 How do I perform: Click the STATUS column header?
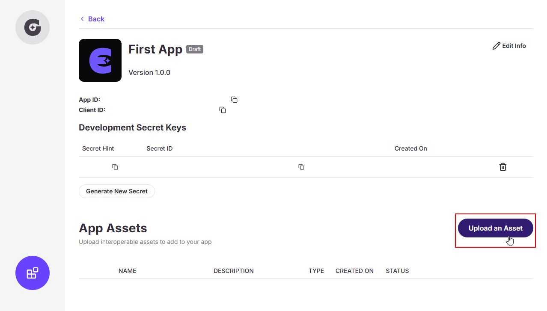pos(397,270)
